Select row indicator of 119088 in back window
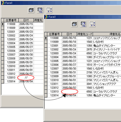Image resolution: width=121 pixels, height=122 pixels. pos(3,24)
